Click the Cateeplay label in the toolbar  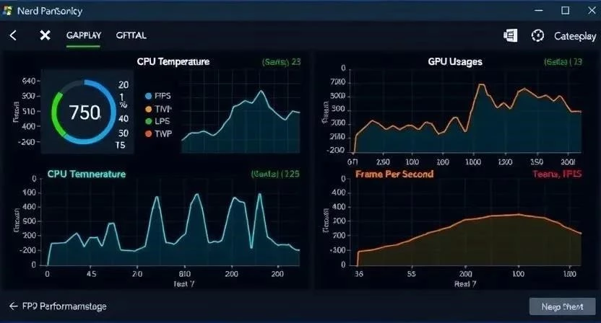click(x=574, y=35)
